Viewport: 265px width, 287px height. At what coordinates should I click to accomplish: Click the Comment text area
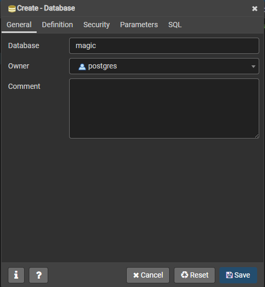coord(164,108)
